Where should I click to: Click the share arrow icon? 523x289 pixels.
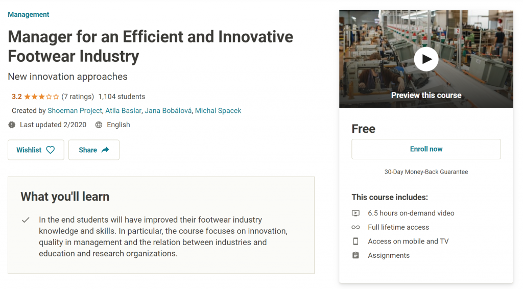(105, 150)
